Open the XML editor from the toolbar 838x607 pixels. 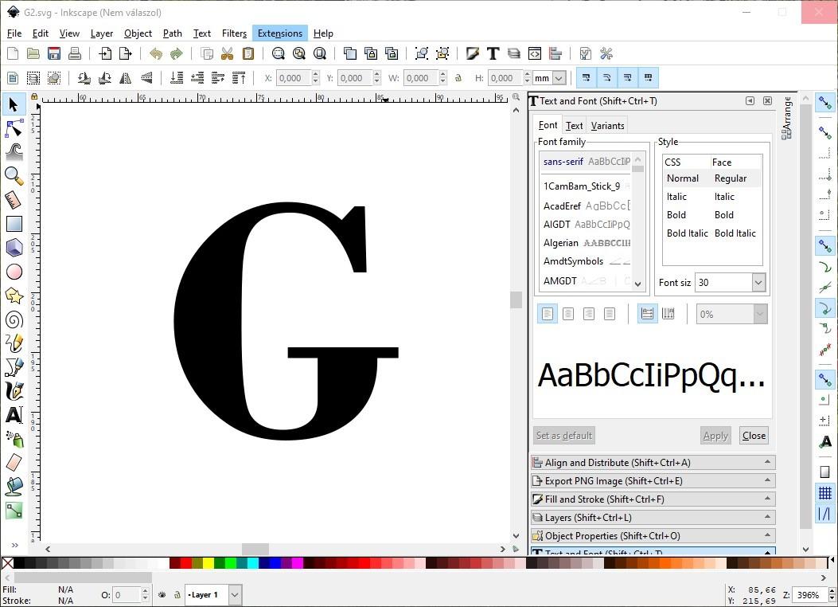(x=534, y=53)
